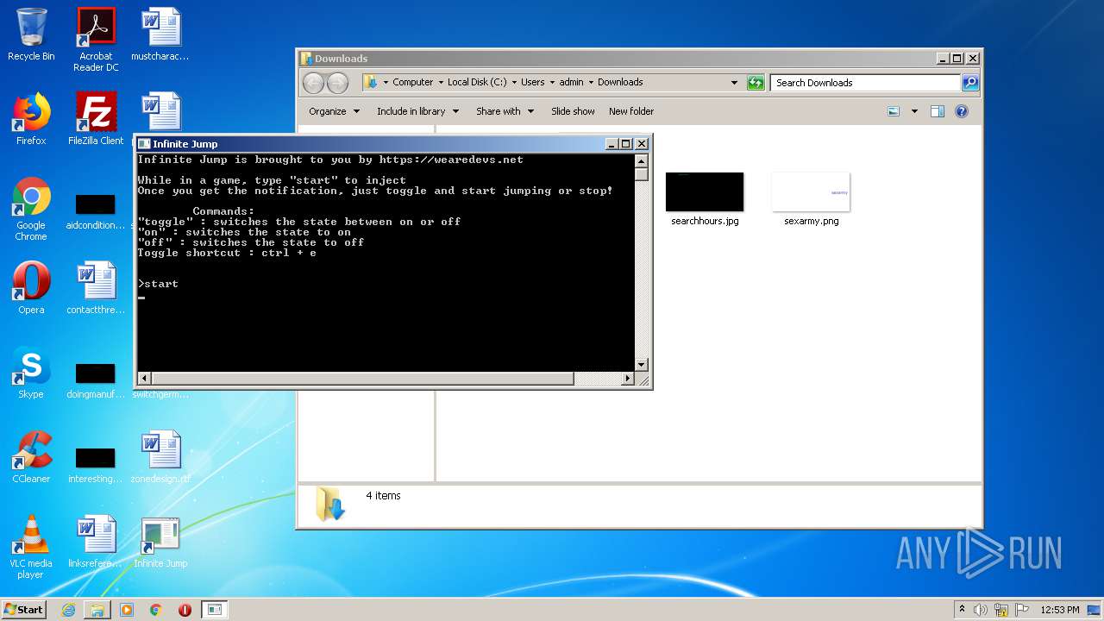Open zonedesign.rtf document icon
This screenshot has width=1104, height=621.
coord(160,457)
